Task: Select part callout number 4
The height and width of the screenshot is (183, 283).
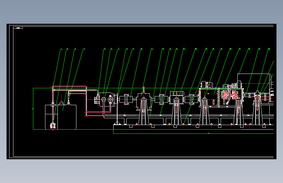Action: click(84, 49)
